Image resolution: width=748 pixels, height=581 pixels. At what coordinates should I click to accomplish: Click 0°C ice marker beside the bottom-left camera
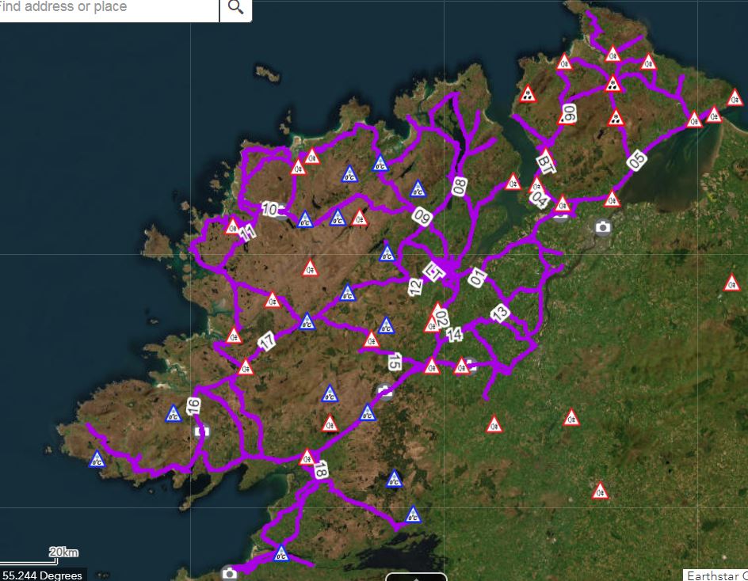[x=280, y=554]
